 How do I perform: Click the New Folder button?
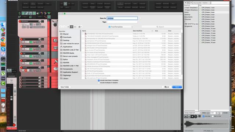(x=65, y=87)
